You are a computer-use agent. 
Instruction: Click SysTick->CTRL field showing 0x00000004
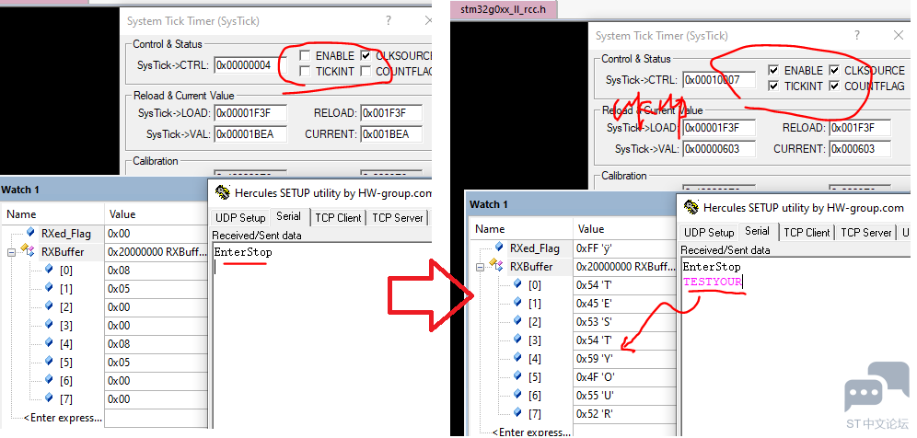coord(250,65)
